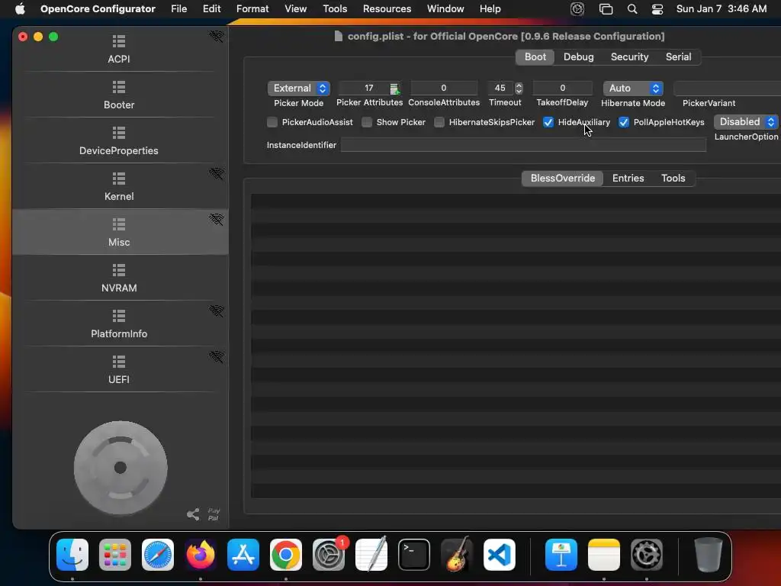Viewport: 781px width, 586px height.
Task: Click the TakeoffDelay value field
Action: (x=562, y=89)
